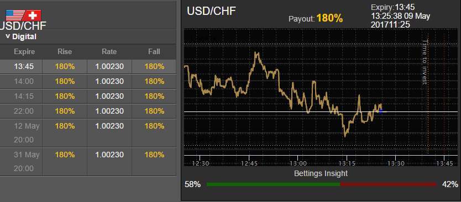The image size is (461, 202).
Task: Click the blue current price marker
Action: click(x=381, y=111)
